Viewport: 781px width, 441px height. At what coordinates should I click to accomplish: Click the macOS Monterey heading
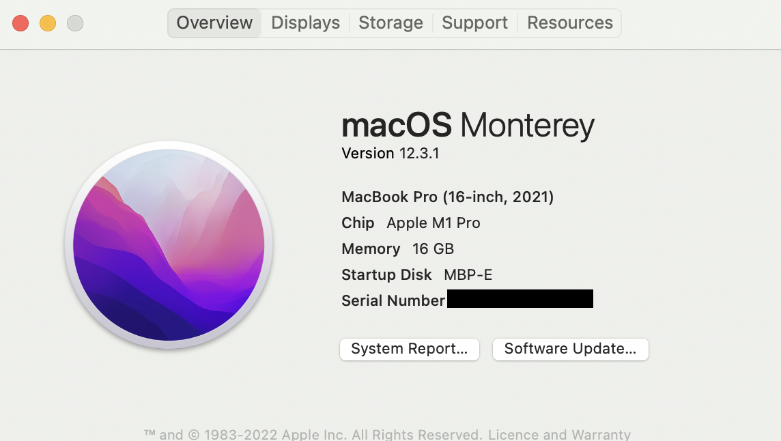click(x=468, y=126)
